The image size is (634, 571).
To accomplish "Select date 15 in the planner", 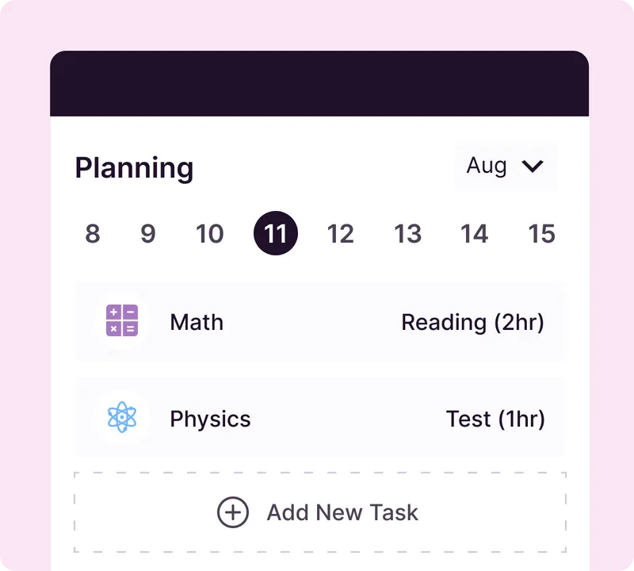I will pyautogui.click(x=542, y=234).
